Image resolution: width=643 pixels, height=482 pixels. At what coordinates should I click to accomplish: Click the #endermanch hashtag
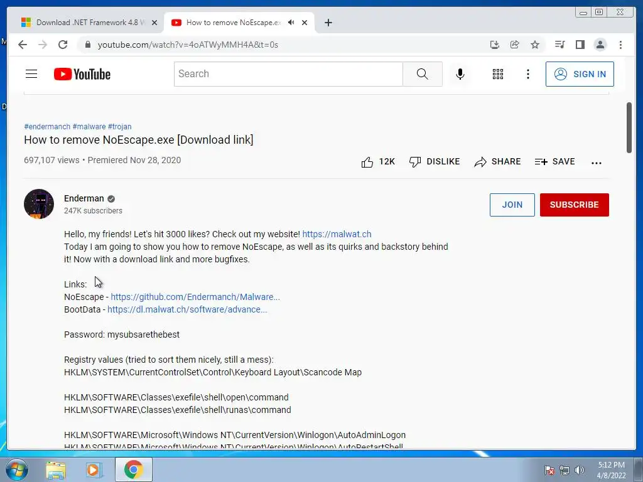[x=47, y=127]
